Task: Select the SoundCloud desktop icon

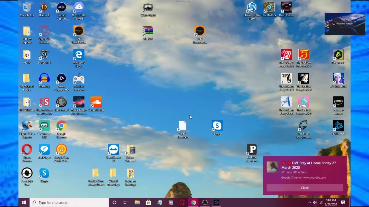Action: 96,105
